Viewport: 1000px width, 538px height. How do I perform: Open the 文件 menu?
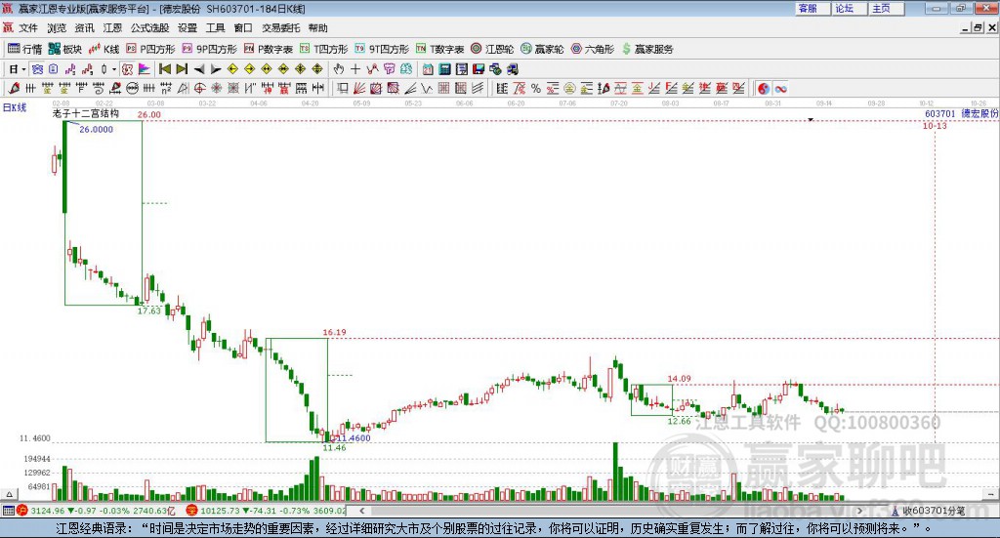pos(28,28)
